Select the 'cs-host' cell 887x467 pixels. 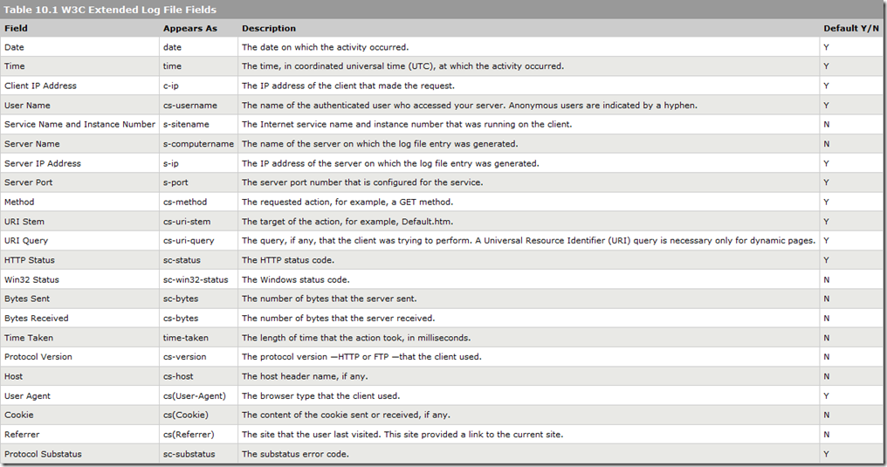coord(198,376)
